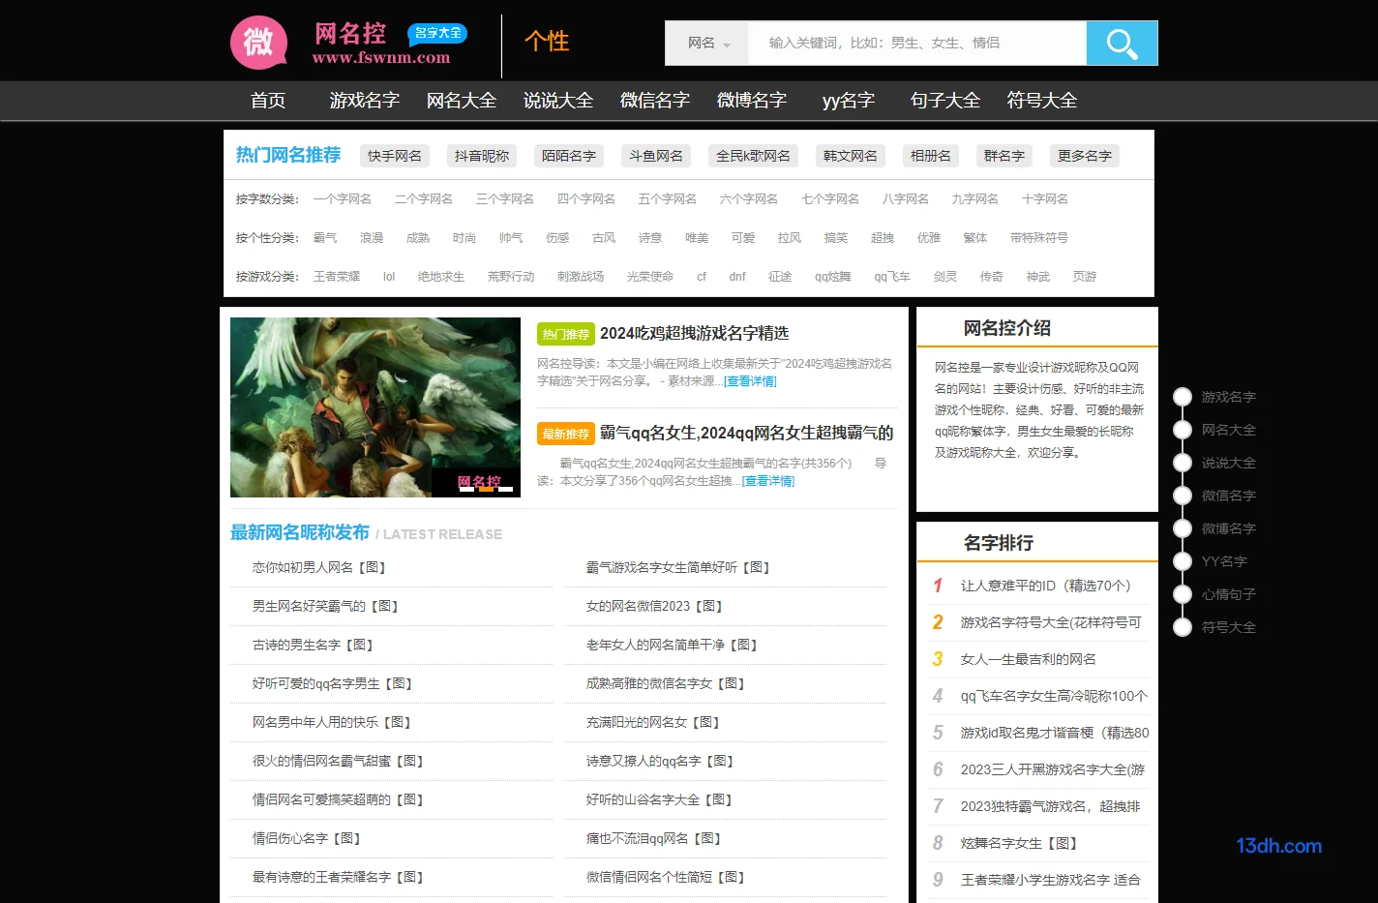Open rank 3 女人一生最吉利的网名
The image size is (1378, 903).
click(x=1028, y=659)
